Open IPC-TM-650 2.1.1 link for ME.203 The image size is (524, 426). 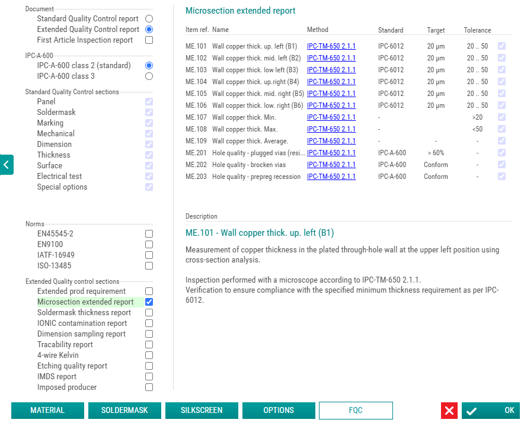[331, 177]
